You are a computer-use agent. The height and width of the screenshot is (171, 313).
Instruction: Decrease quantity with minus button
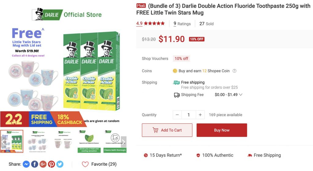[x=177, y=115]
